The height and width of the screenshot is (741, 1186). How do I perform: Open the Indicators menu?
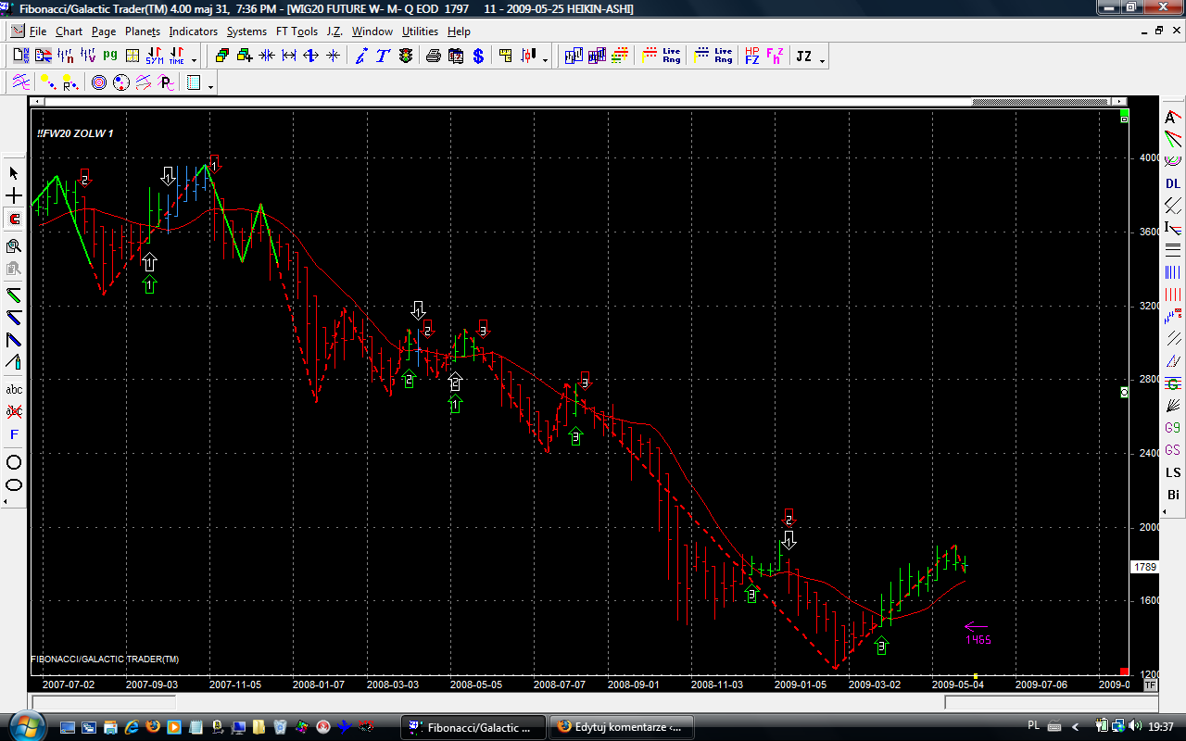pos(193,31)
